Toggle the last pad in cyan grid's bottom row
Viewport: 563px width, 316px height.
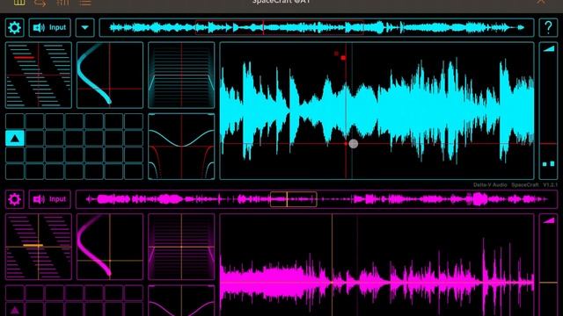click(x=134, y=172)
